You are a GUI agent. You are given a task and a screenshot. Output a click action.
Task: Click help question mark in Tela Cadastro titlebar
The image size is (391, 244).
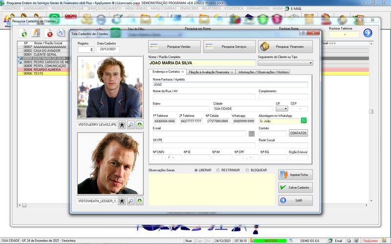pos(303,33)
